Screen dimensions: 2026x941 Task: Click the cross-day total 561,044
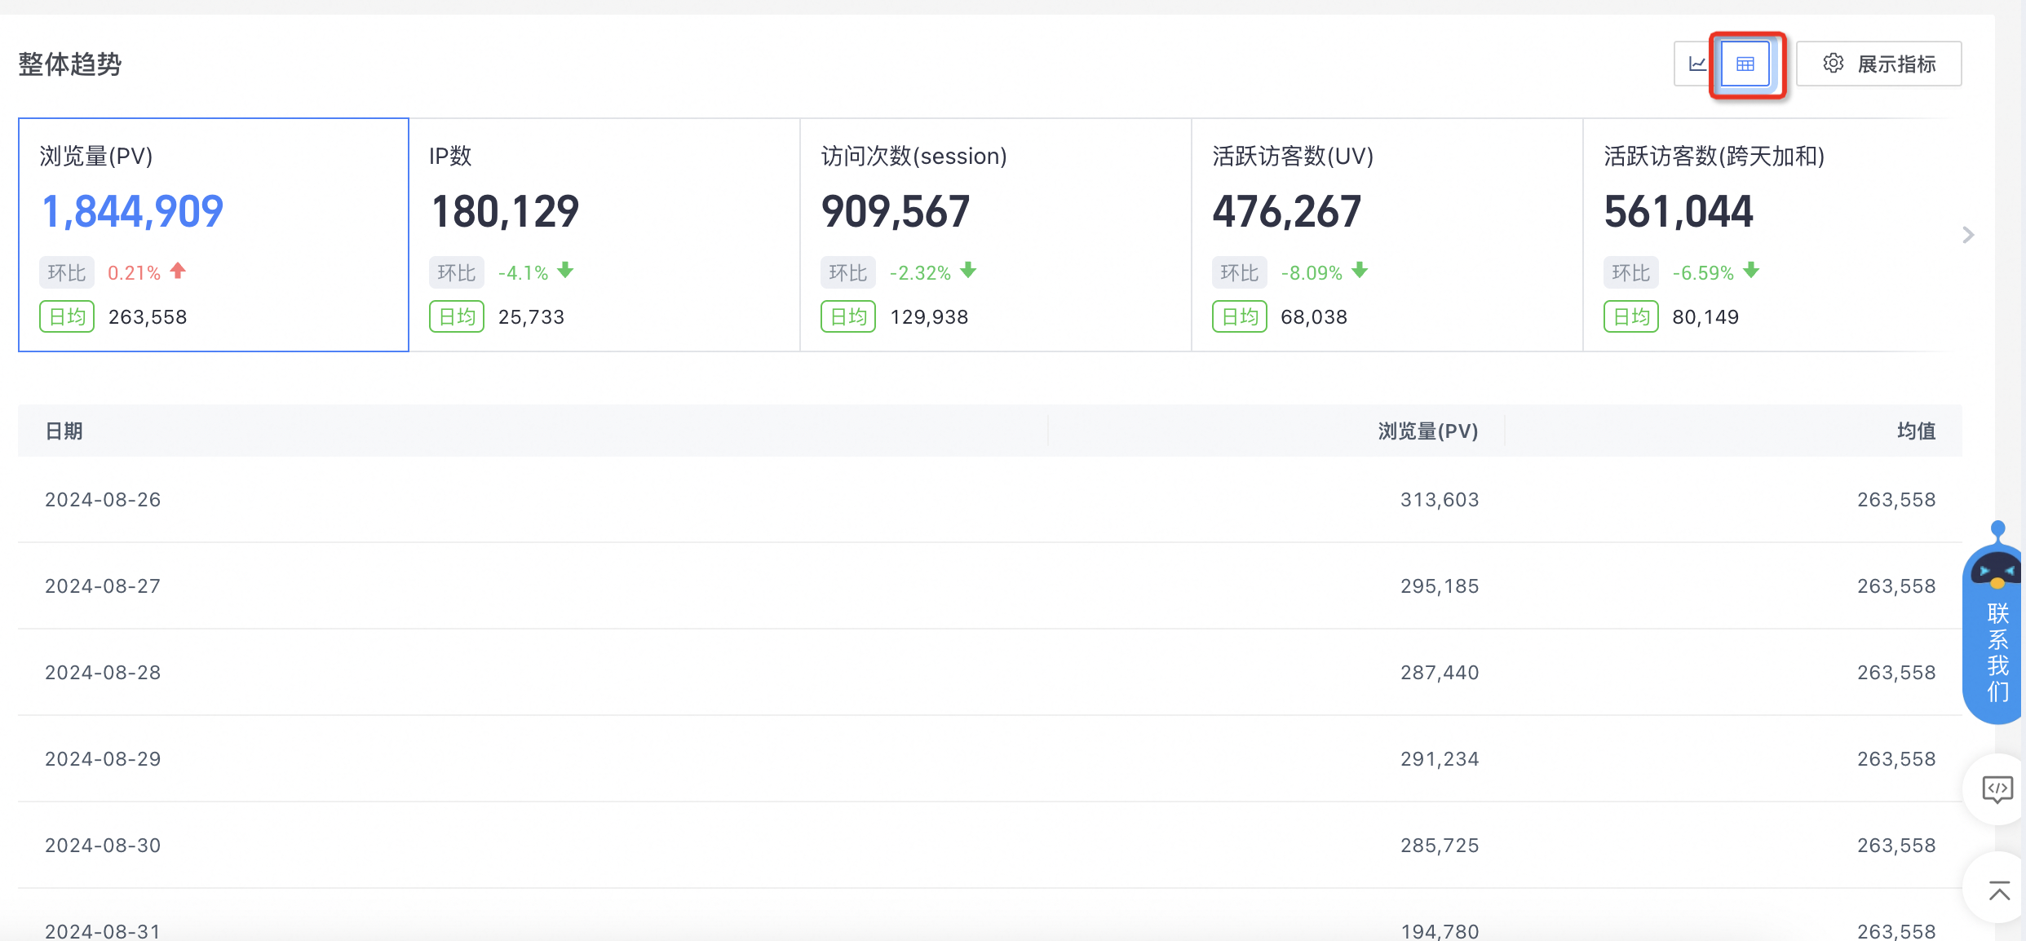1679,212
